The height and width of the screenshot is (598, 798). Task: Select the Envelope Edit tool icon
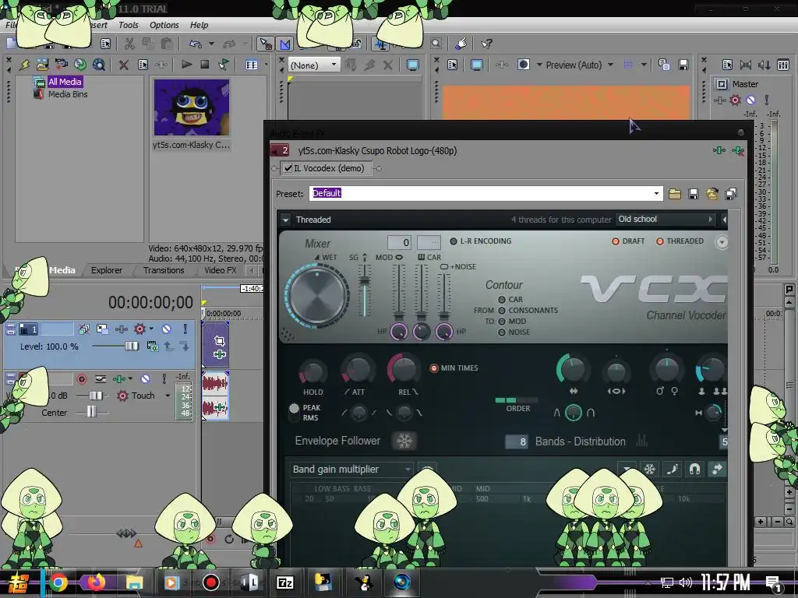click(x=285, y=44)
